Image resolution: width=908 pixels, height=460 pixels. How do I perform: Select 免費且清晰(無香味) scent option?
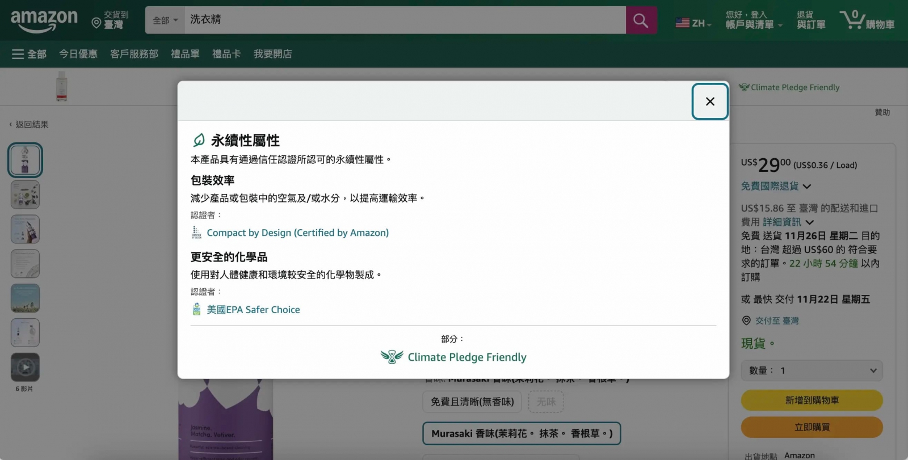(x=472, y=402)
